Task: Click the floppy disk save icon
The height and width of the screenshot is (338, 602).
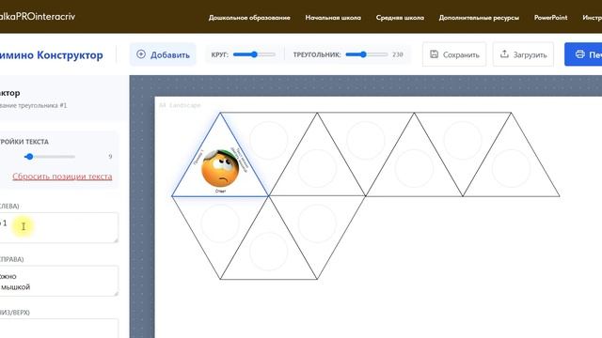Action: 434,54
